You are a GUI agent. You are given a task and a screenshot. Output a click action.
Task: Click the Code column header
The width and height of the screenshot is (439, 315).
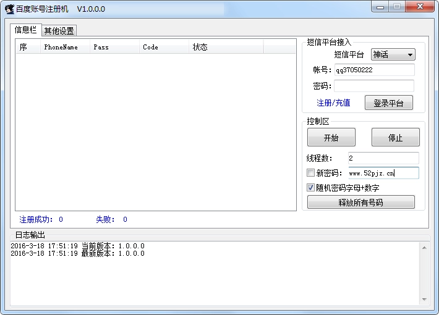click(164, 47)
